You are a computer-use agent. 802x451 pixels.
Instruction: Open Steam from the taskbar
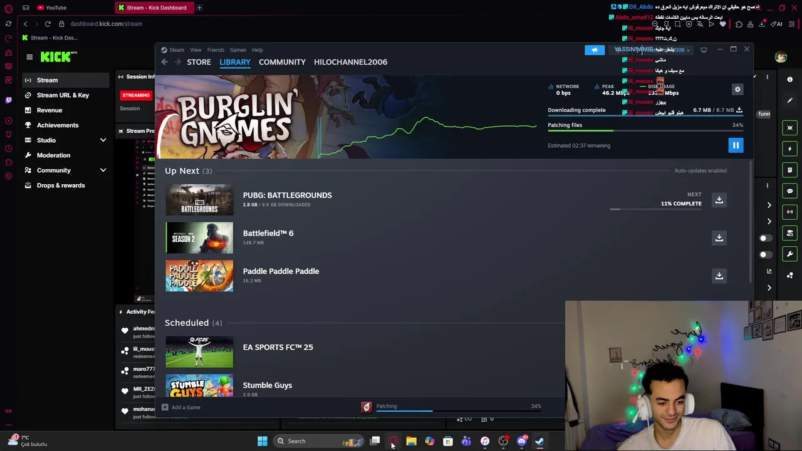[539, 441]
